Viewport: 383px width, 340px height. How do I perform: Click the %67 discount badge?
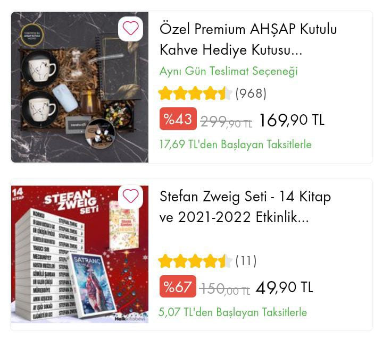[178, 286]
